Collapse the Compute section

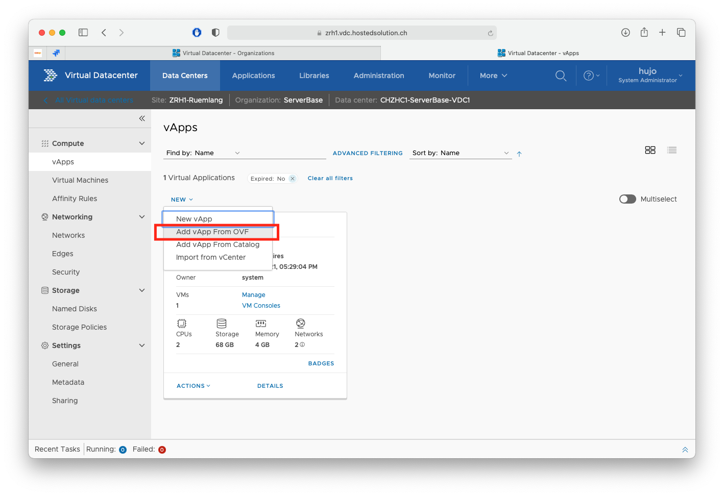[142, 143]
